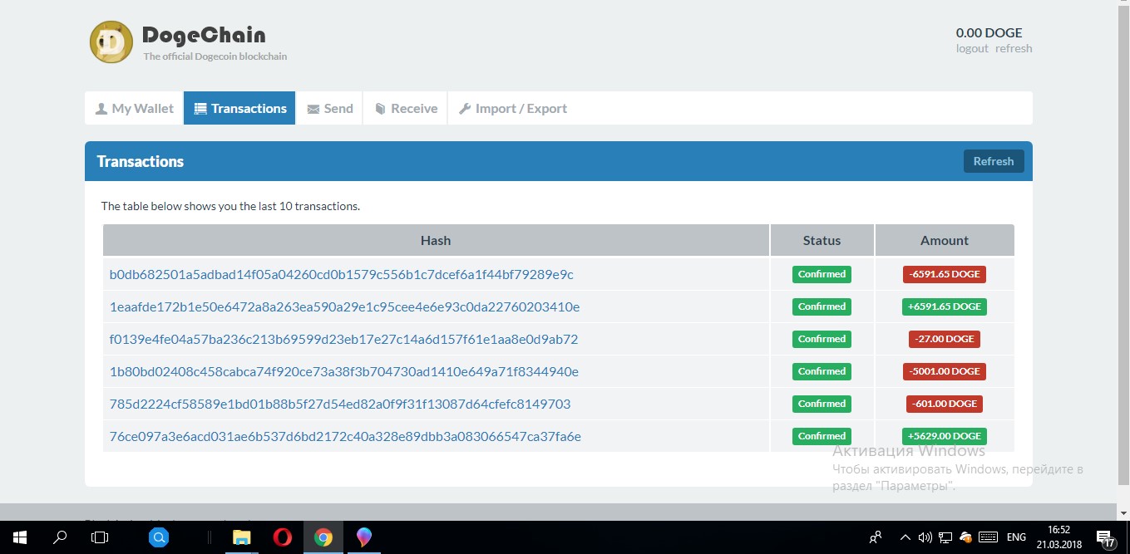Open File Explorer from the taskbar
The height and width of the screenshot is (554, 1130).
coord(241,537)
